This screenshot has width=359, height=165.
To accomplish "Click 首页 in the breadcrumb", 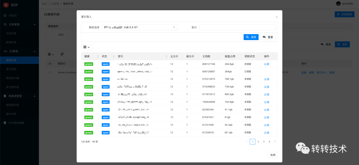I will pos(45,4).
